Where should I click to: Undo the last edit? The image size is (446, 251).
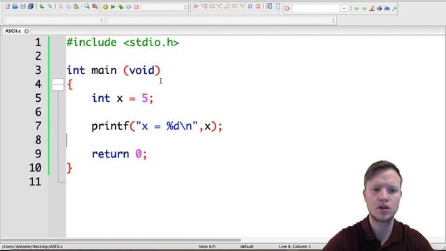coord(42,6)
